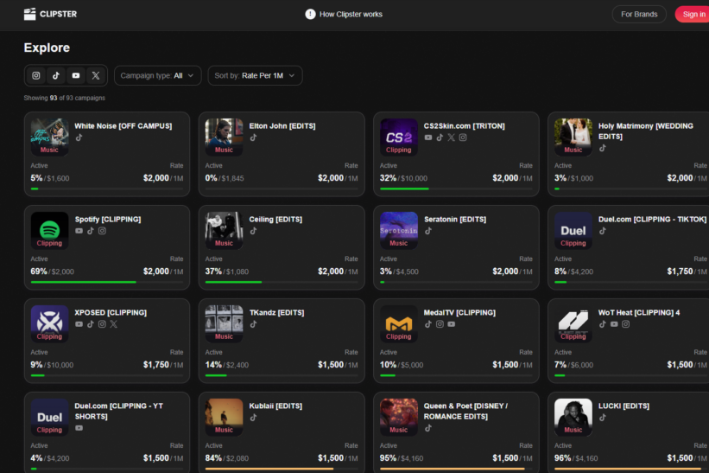Click 14% / $2,400 on TKandz card
The image size is (709, 473).
click(227, 364)
